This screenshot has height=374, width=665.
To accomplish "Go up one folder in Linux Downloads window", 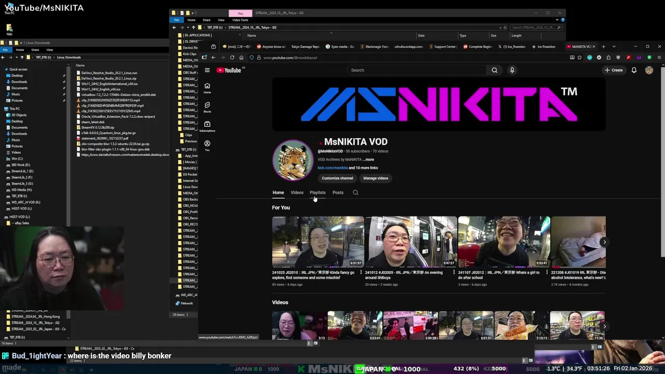I will 23,57.
